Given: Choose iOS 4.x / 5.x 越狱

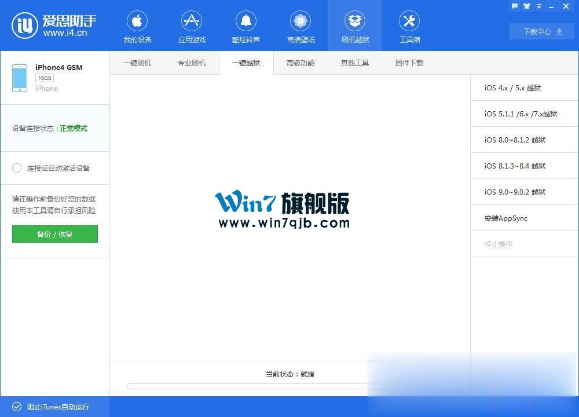Looking at the screenshot, I should tap(525, 87).
